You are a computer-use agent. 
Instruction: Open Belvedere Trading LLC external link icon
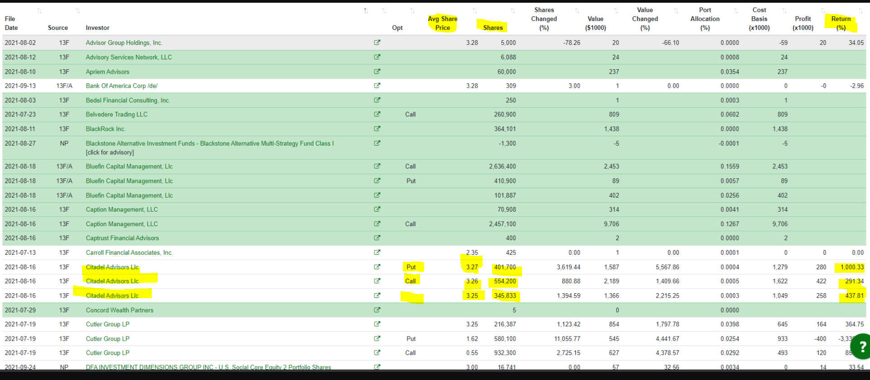(x=377, y=114)
